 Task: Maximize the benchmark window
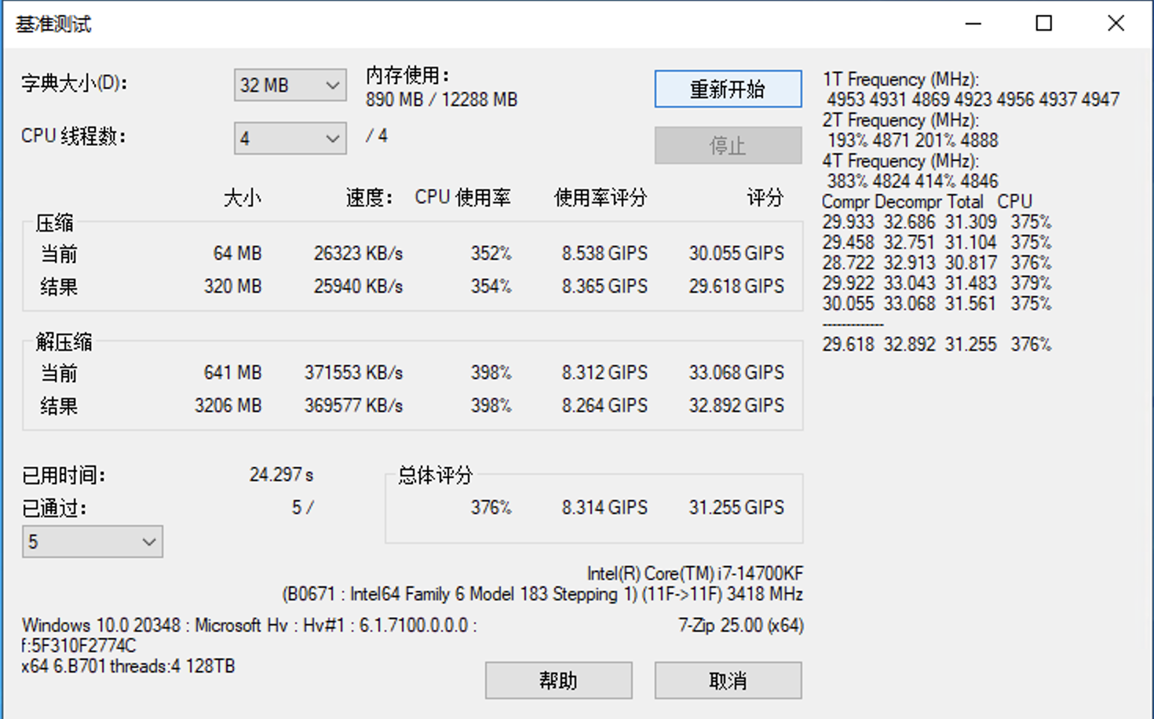coord(1043,24)
